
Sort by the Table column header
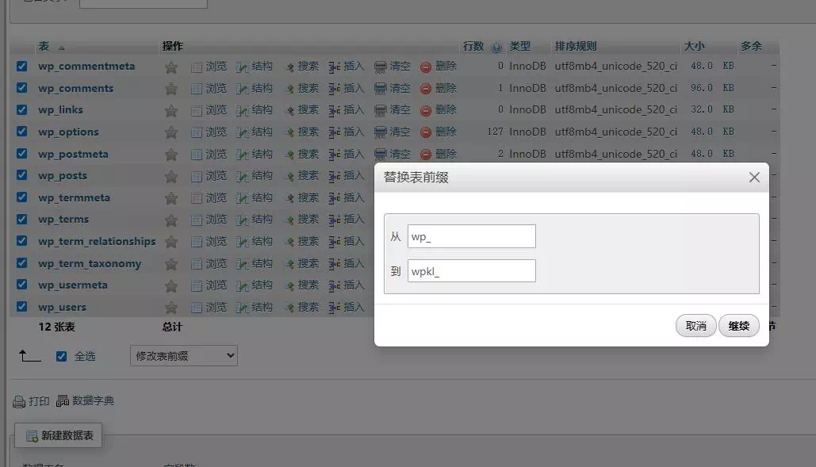tap(44, 46)
